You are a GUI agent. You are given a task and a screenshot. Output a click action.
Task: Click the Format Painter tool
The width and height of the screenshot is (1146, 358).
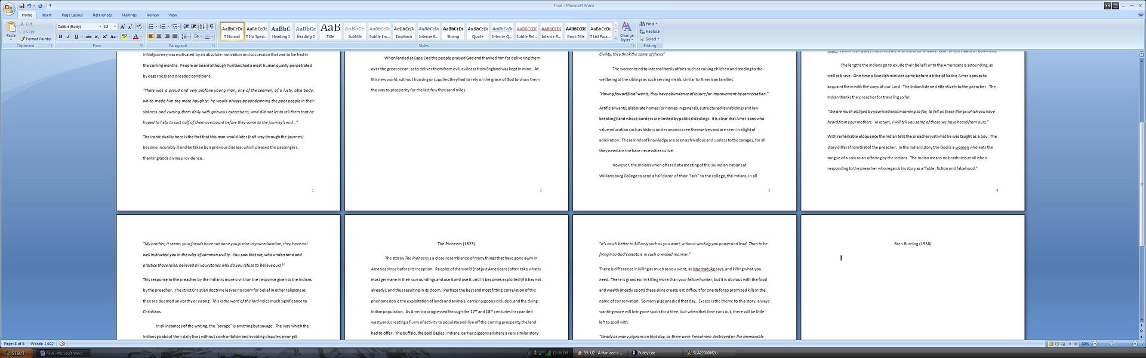(36, 39)
